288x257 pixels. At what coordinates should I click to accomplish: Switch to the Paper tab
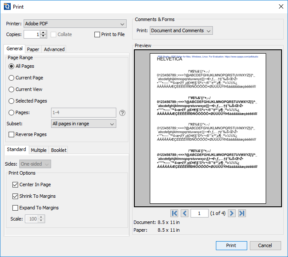point(33,49)
